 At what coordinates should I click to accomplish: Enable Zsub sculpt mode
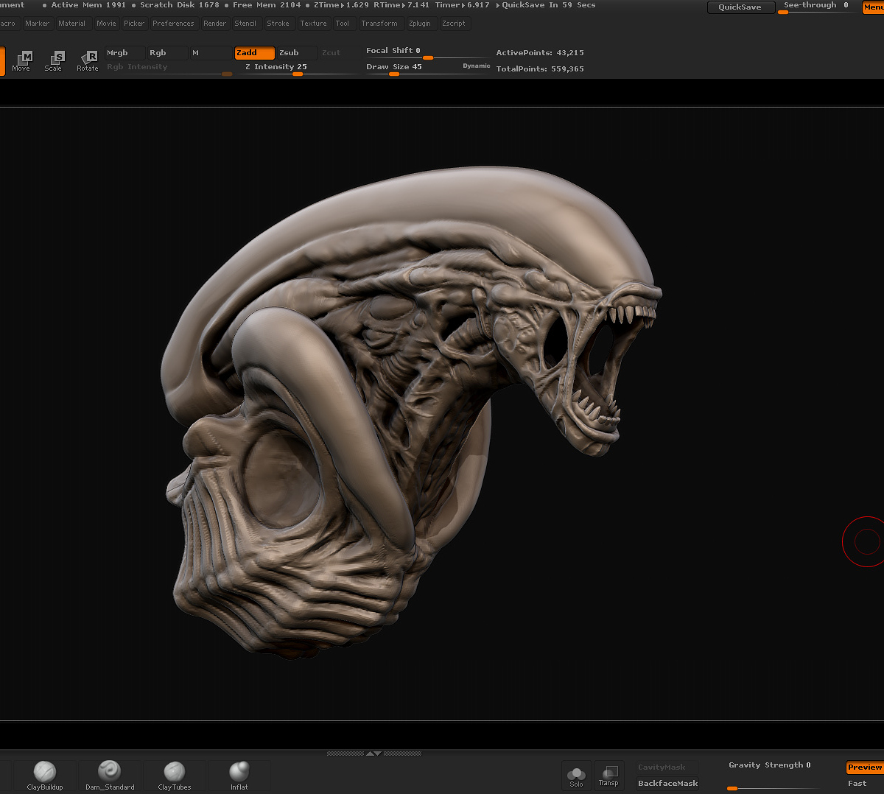298,53
